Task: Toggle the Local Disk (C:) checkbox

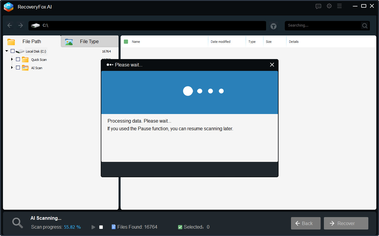Action: point(12,51)
